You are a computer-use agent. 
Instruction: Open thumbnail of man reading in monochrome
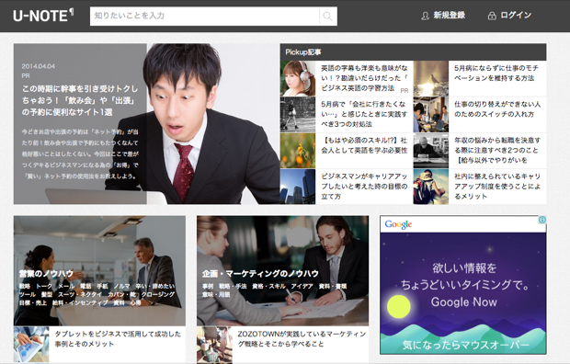[x=431, y=151]
